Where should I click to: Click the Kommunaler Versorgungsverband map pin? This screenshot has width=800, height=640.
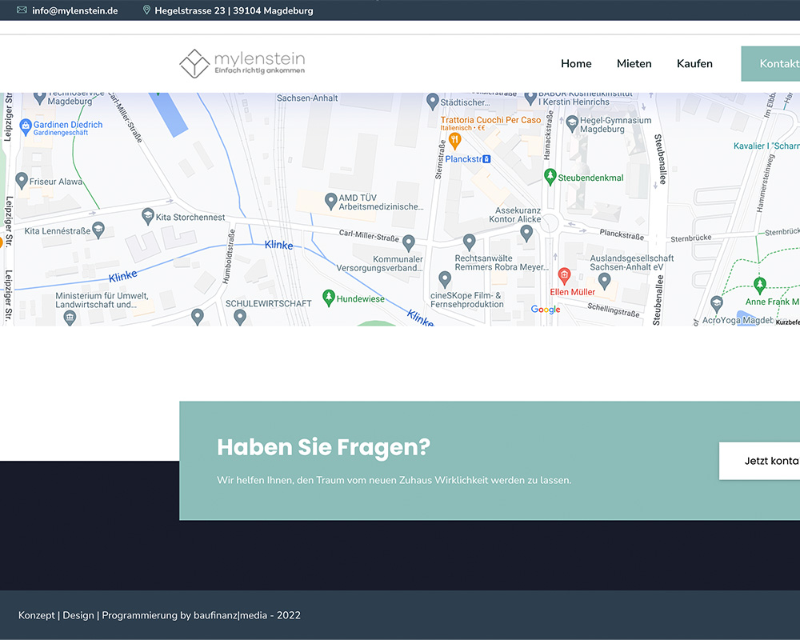(x=409, y=243)
